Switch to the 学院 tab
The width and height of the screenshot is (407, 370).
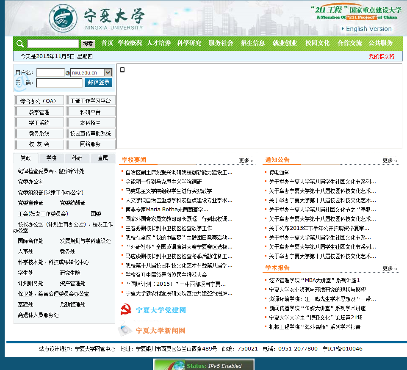[51, 158]
